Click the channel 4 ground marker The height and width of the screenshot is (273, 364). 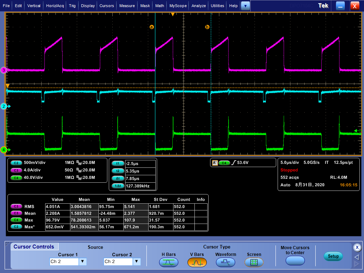point(4,150)
